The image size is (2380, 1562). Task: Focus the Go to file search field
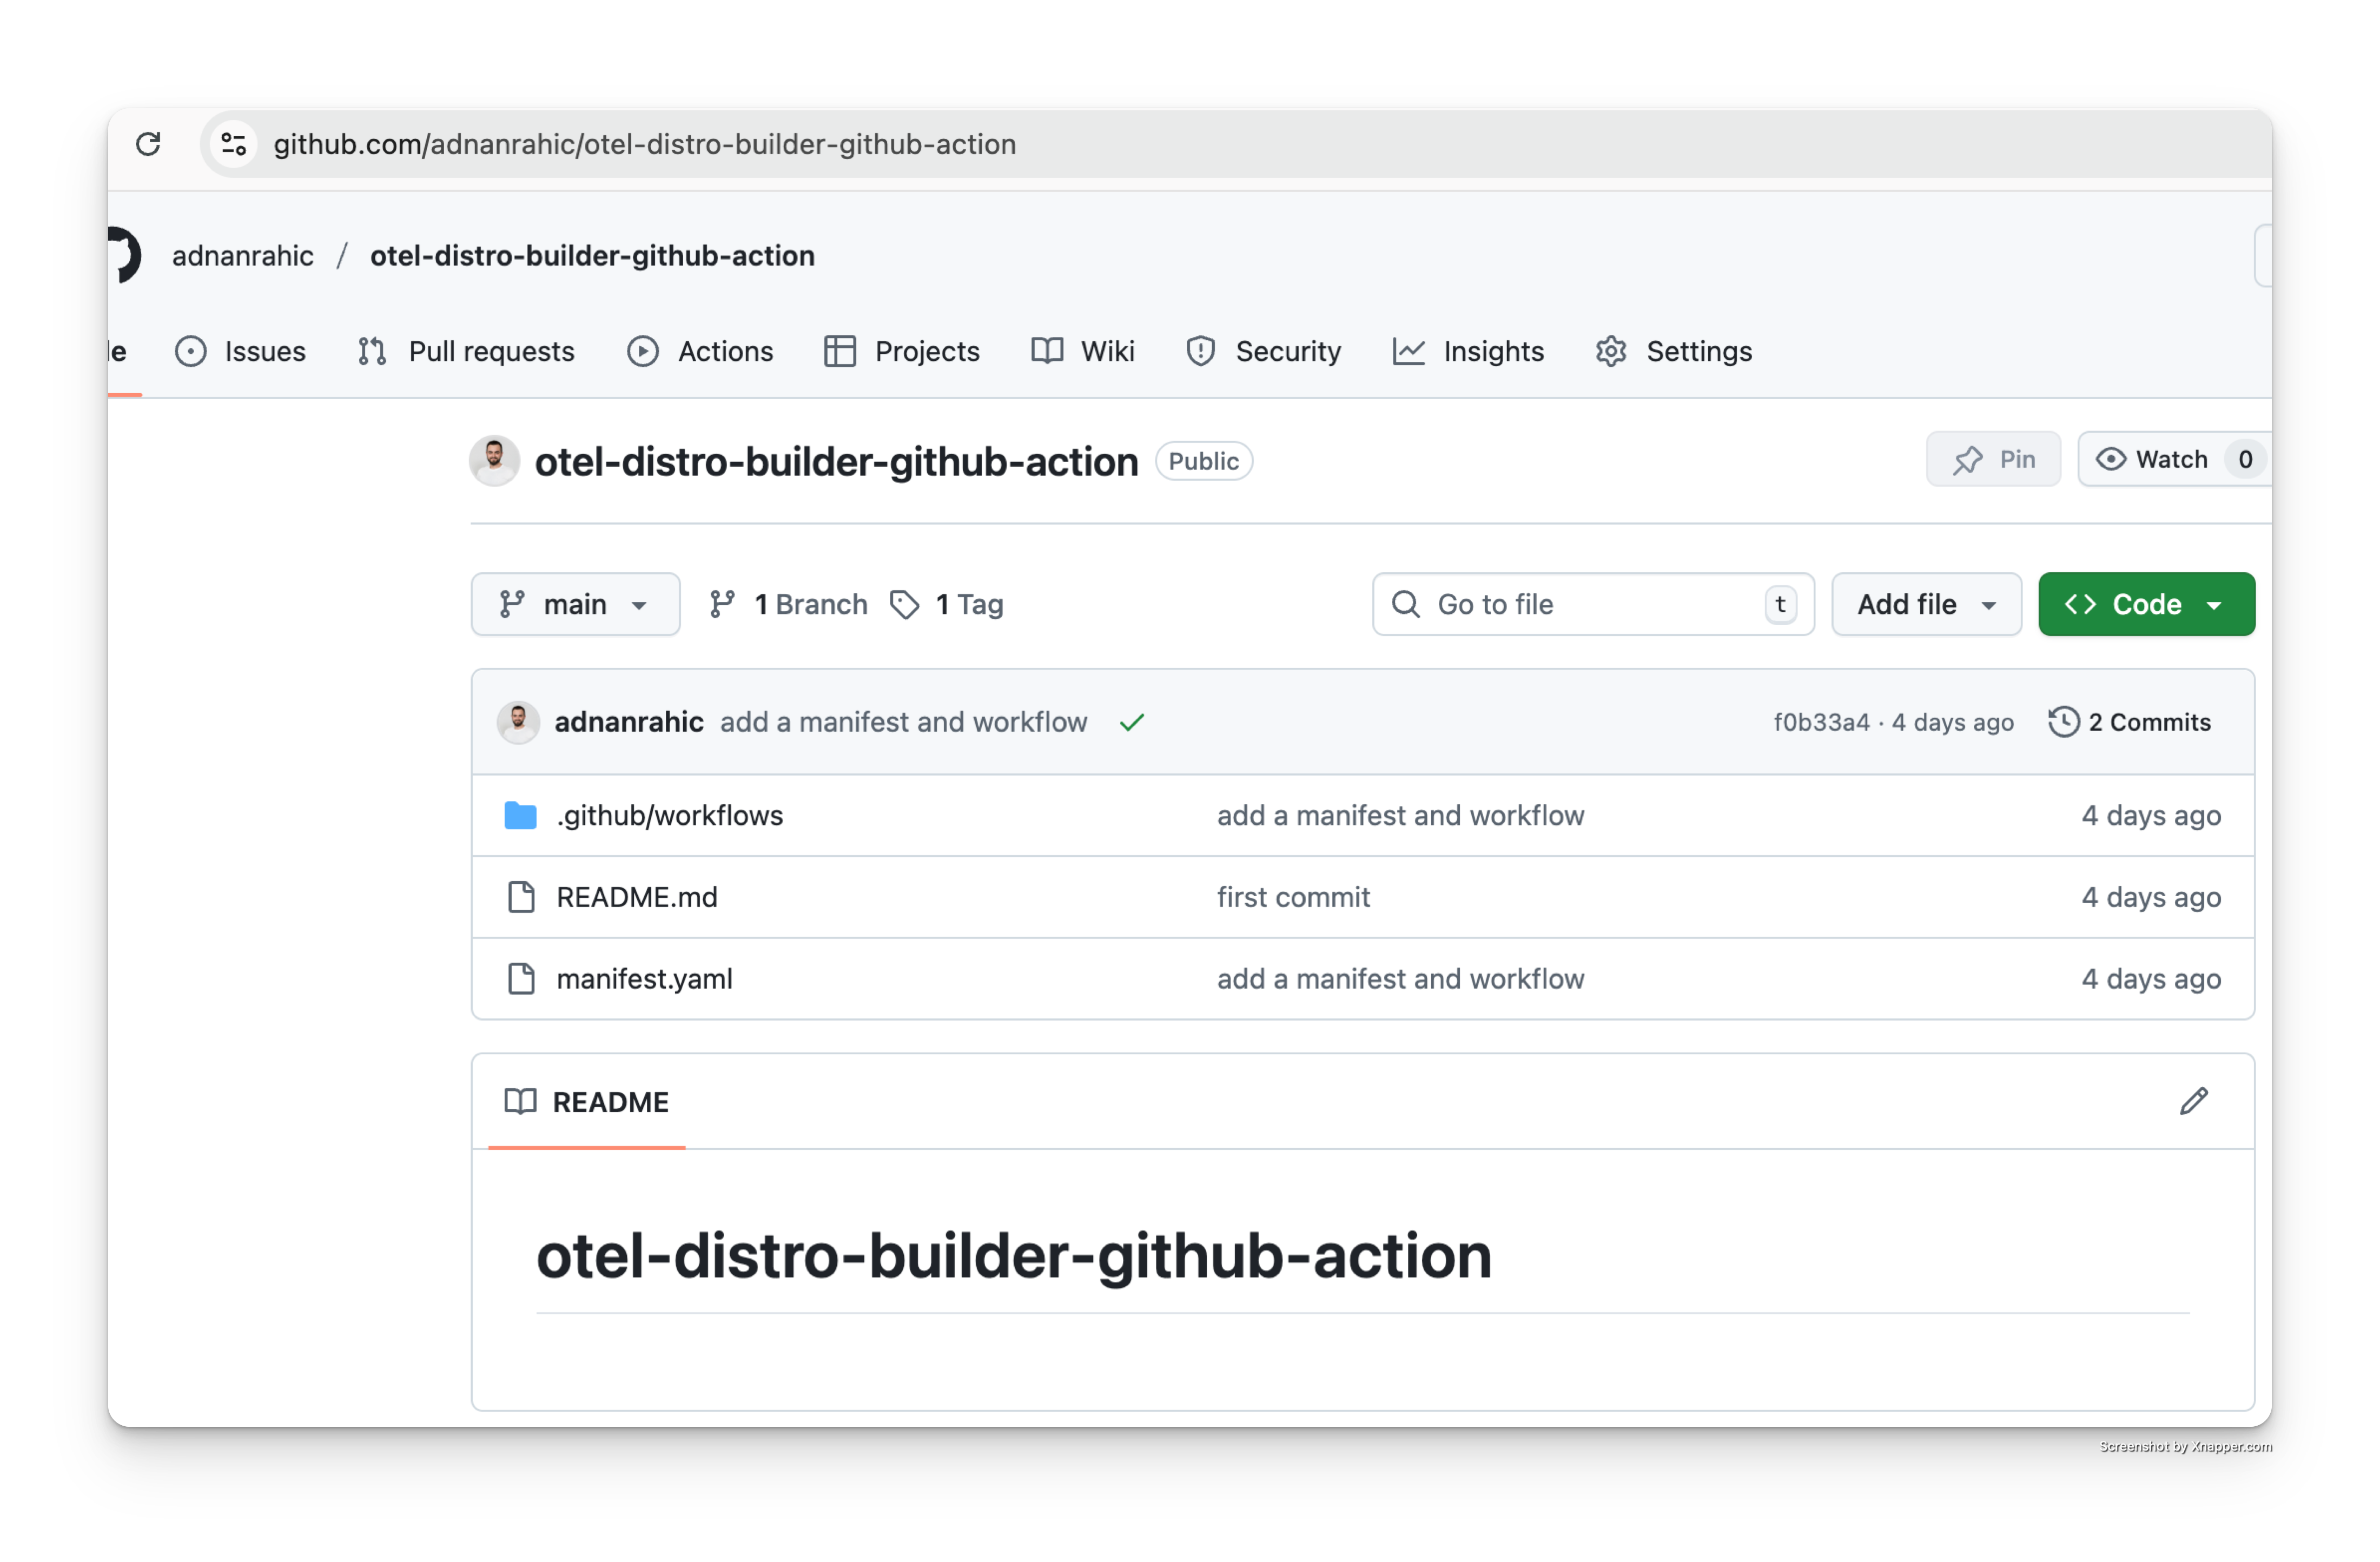tap(1593, 604)
